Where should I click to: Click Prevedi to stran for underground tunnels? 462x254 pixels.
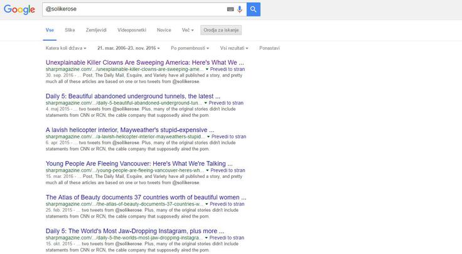226,102
